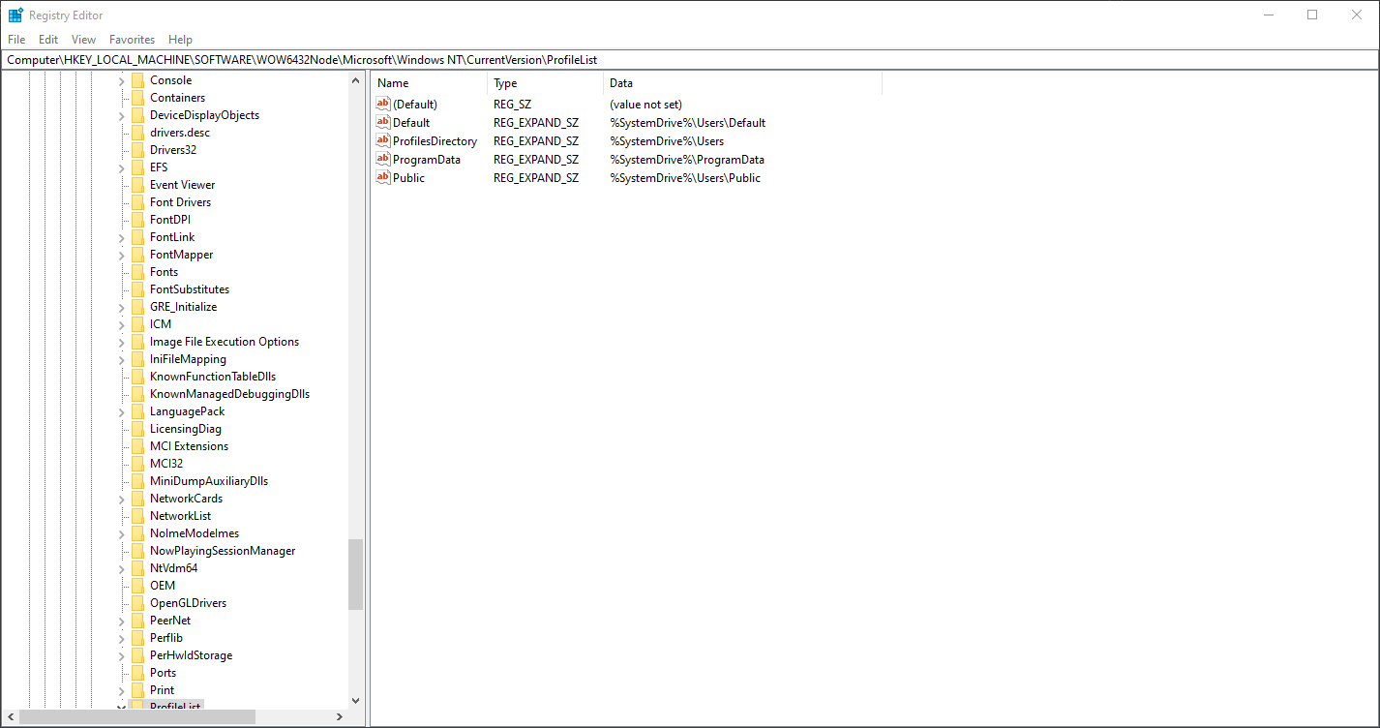Select the KnownFunctionTableDlls key
The width and height of the screenshot is (1380, 728).
[213, 377]
